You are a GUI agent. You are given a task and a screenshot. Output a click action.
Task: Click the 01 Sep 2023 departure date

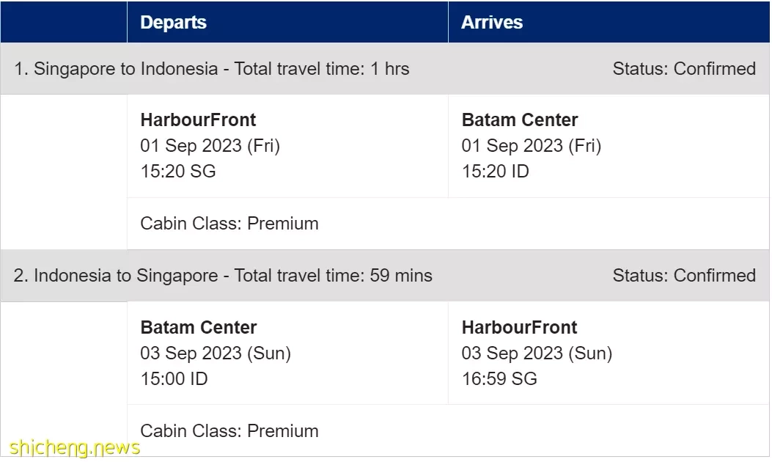pos(210,146)
